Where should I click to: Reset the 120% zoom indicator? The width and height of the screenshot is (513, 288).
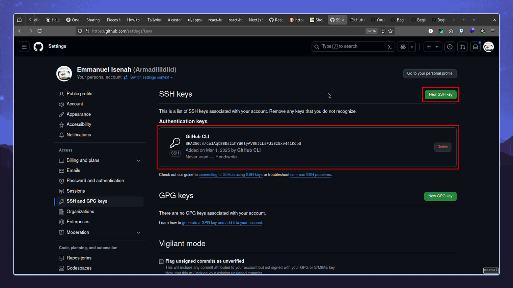[371, 31]
